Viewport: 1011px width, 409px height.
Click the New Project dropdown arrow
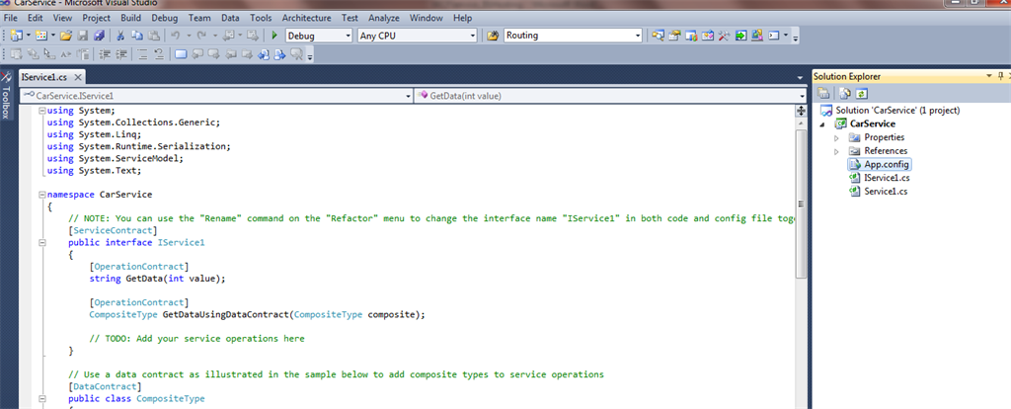tap(29, 36)
